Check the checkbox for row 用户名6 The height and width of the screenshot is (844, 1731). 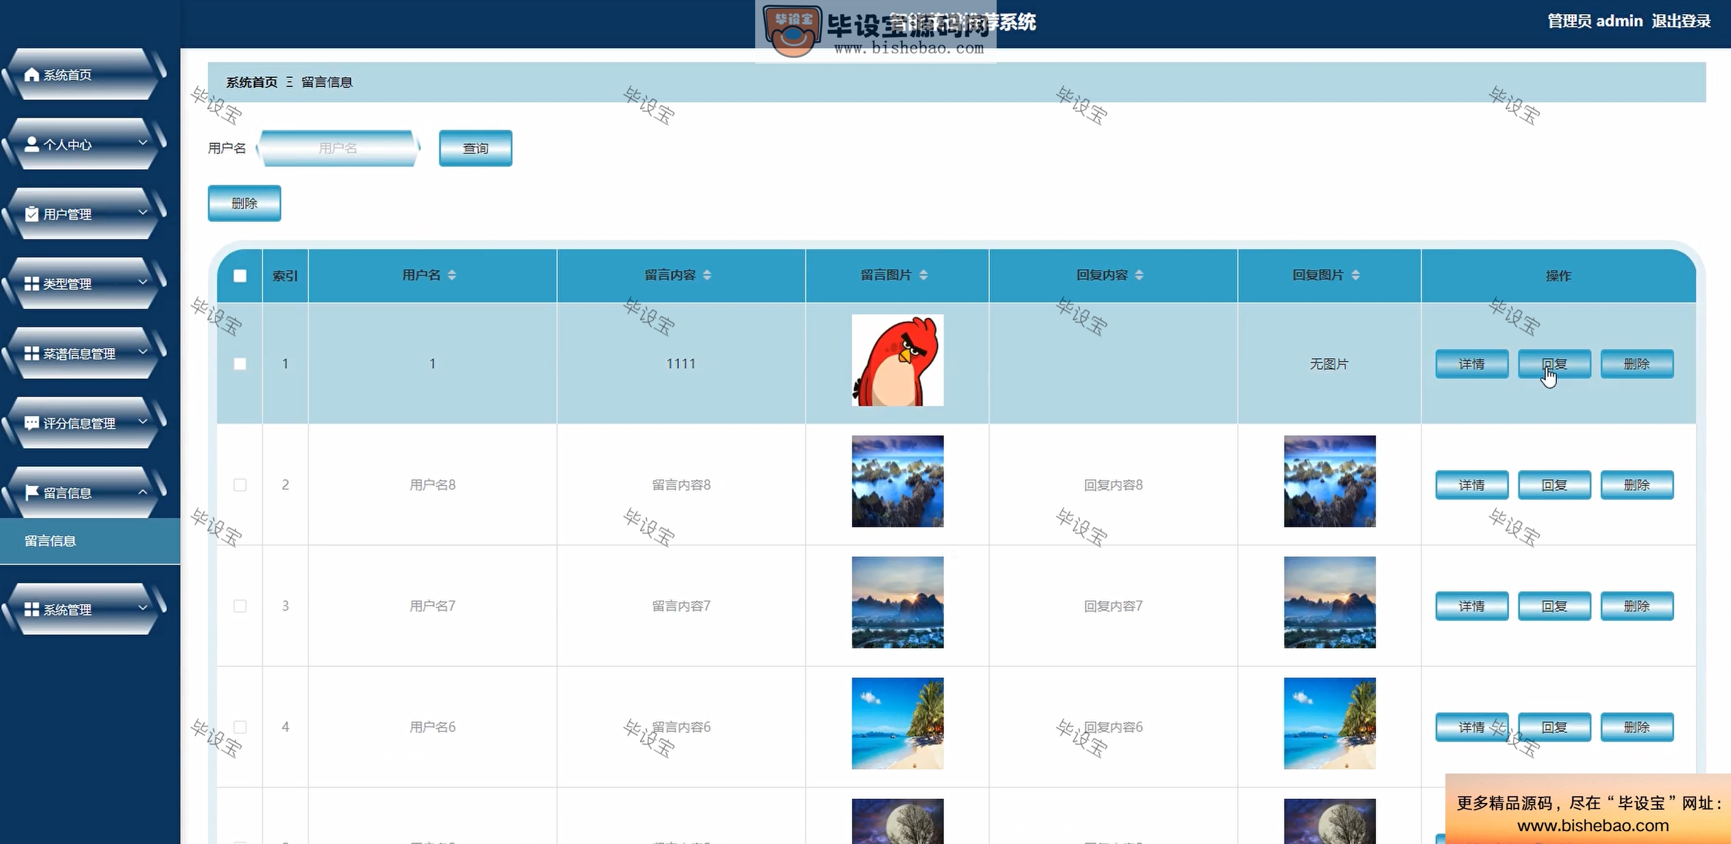click(x=240, y=726)
